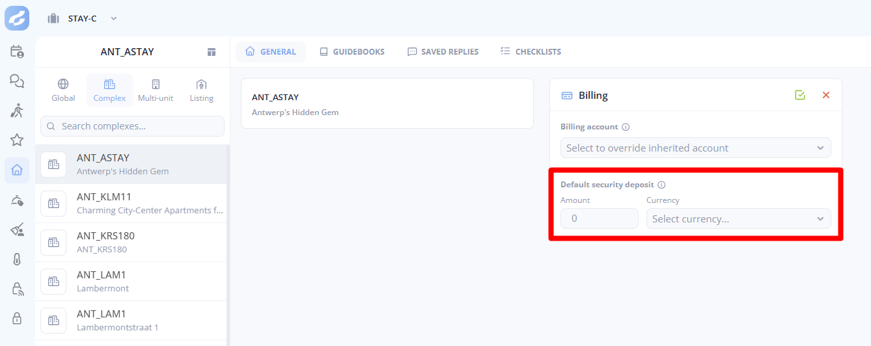
Task: Click the Billing card icon
Action: [x=567, y=96]
